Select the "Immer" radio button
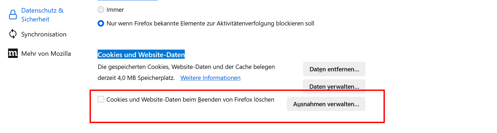Screen dimensions: 497x133 click(101, 10)
